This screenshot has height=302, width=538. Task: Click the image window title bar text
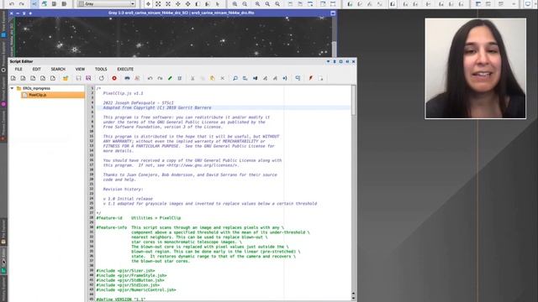[x=182, y=13]
